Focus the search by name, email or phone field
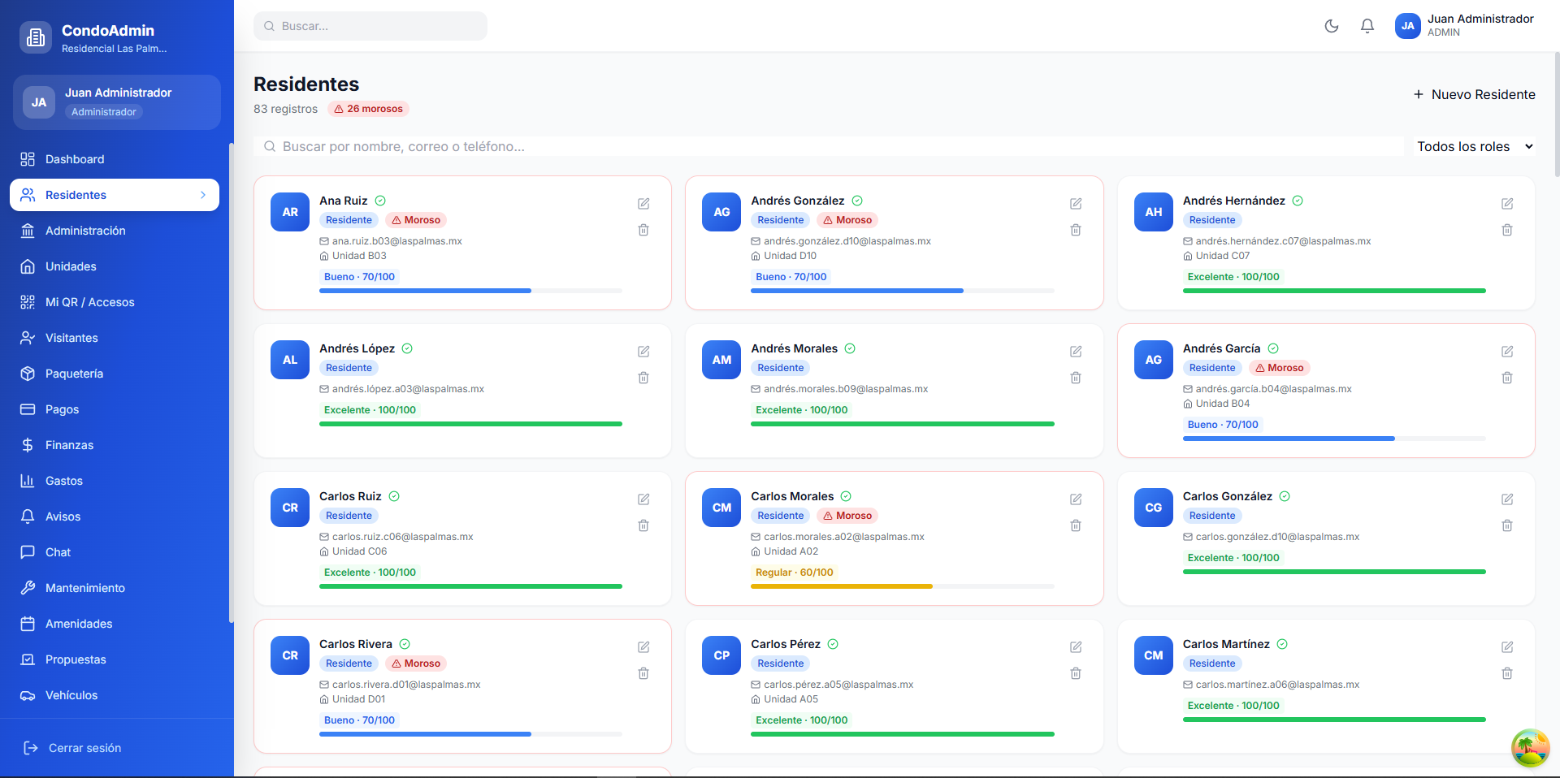The image size is (1560, 778). (x=829, y=147)
